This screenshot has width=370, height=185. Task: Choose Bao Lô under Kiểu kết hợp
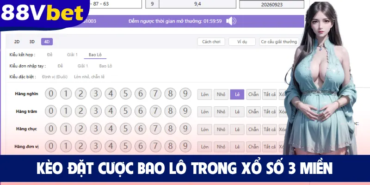point(95,55)
